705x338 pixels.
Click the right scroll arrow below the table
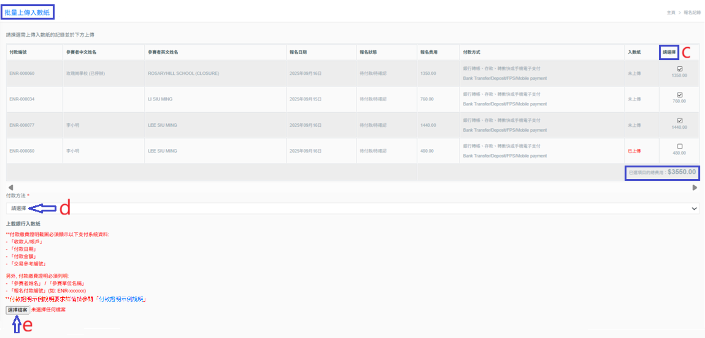tap(695, 188)
